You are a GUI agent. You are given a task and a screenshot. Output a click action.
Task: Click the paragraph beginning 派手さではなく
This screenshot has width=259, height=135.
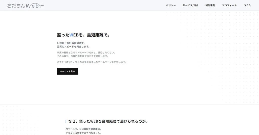92,62
